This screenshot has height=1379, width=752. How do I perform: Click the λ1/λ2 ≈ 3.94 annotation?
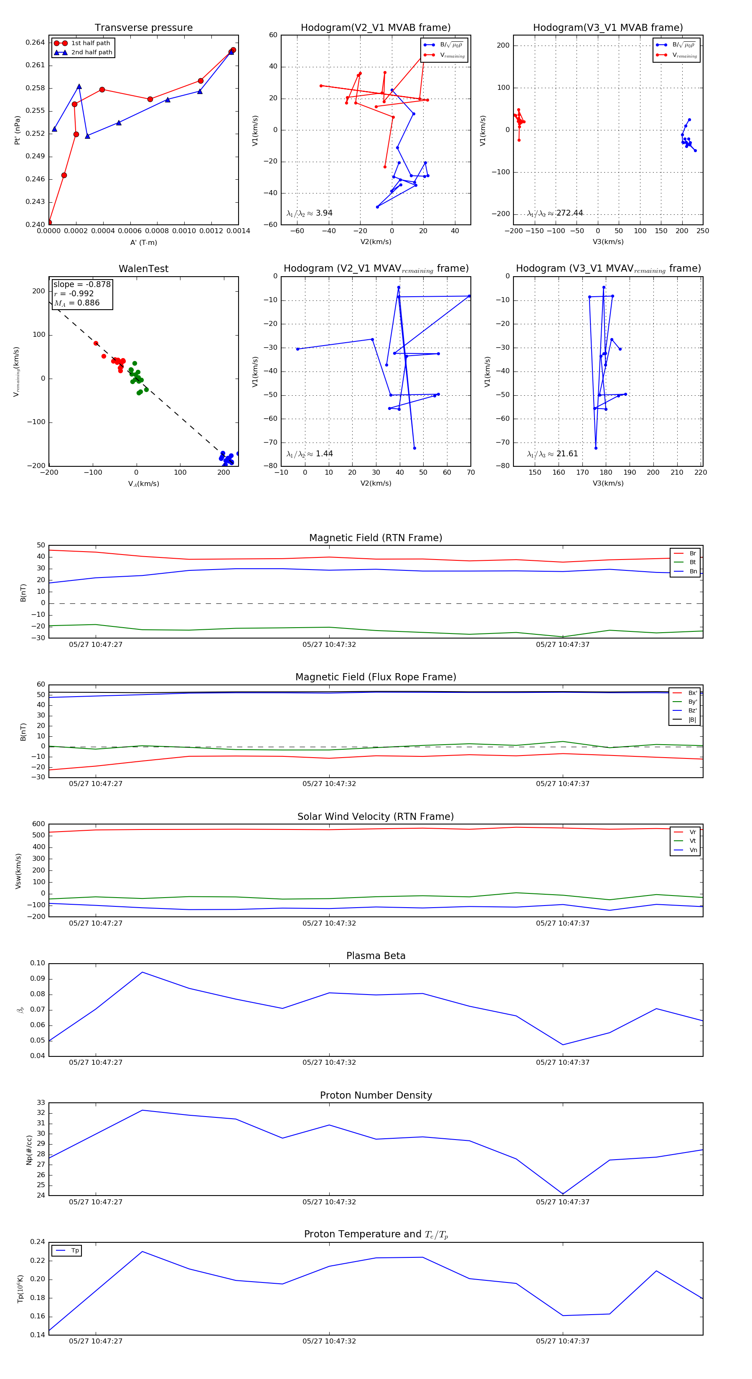[x=309, y=213]
